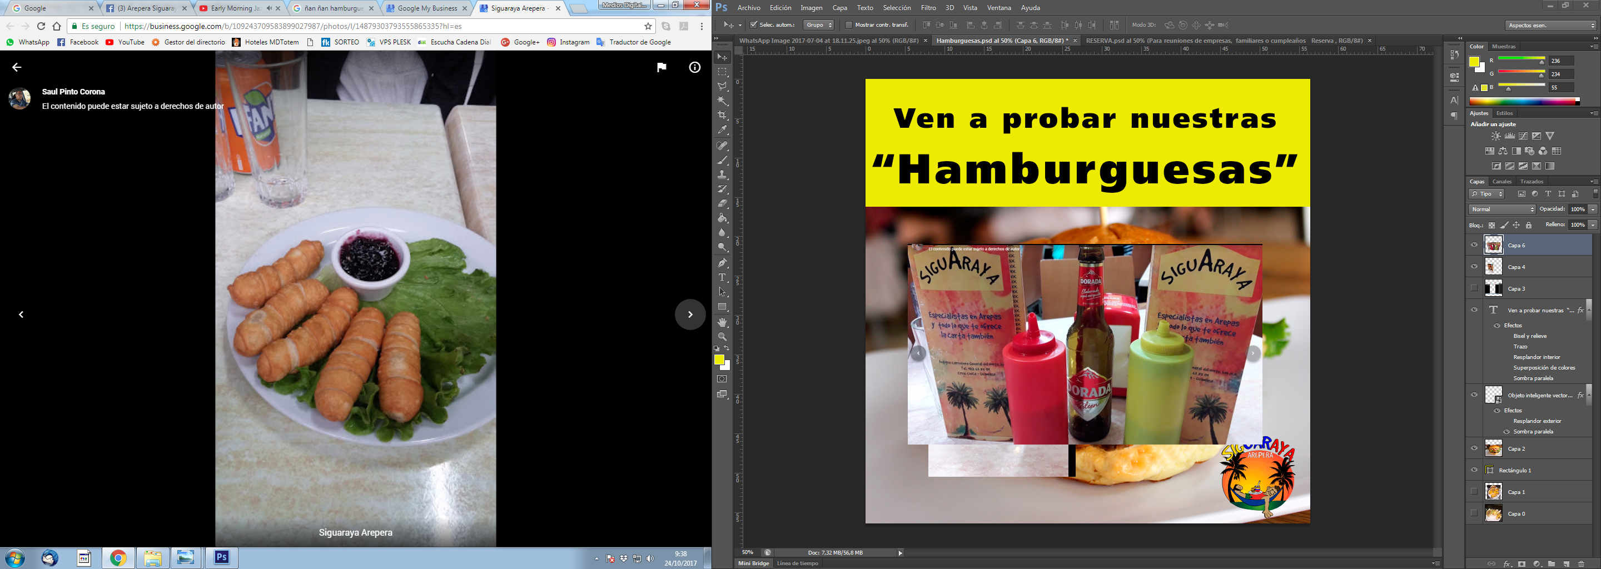Select the Zoom tool in the toolbar

coord(722,337)
